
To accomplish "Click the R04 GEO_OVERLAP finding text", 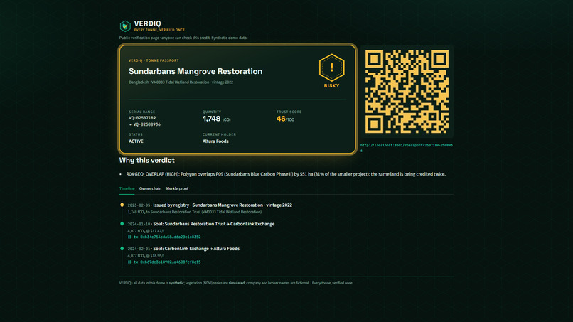I will [x=286, y=174].
